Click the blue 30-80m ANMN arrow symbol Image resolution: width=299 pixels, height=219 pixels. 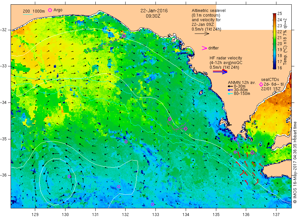pos(230,90)
